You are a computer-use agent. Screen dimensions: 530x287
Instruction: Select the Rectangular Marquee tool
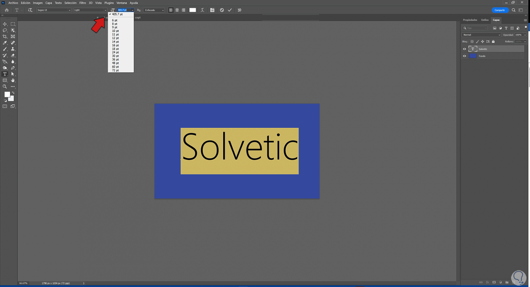(13, 24)
